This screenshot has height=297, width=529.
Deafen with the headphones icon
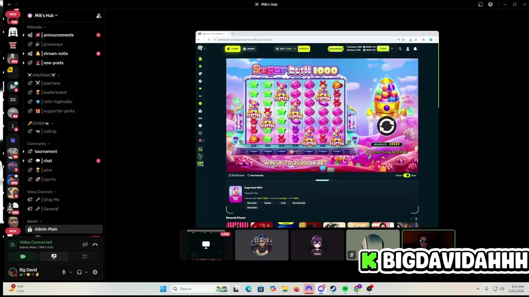pos(79,272)
